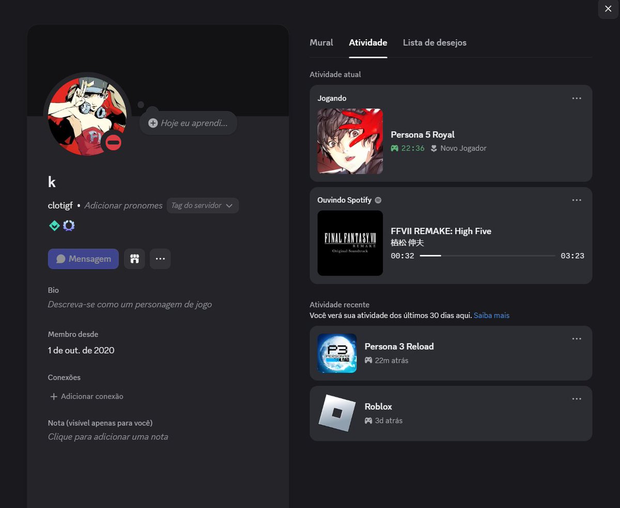Click the Persona 3 Reload title
620x508 pixels.
point(399,346)
